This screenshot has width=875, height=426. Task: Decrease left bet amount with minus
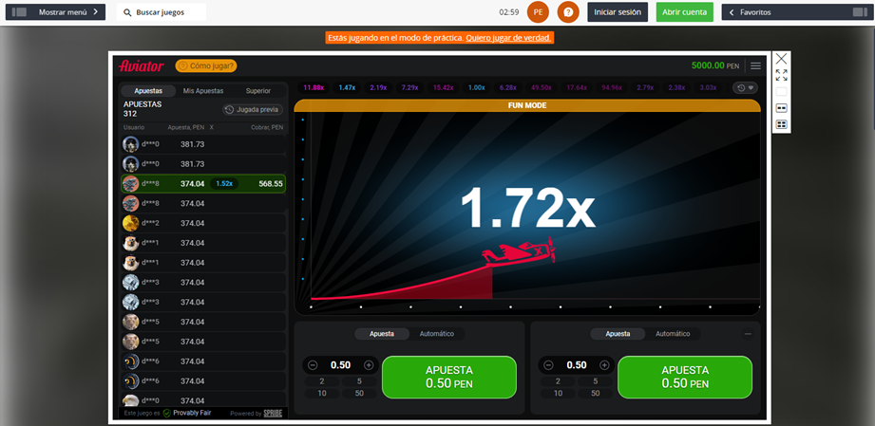(x=314, y=365)
